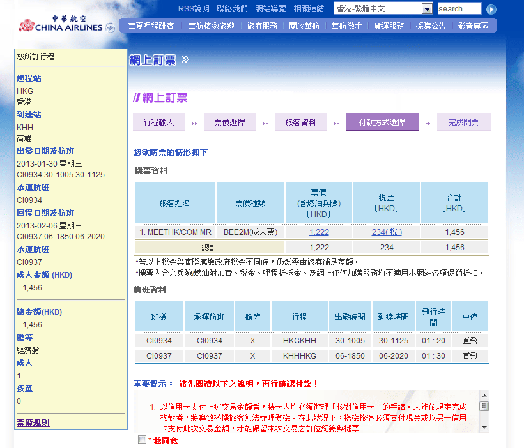
Task: Click the 1,222 fare amount link
Action: point(319,232)
